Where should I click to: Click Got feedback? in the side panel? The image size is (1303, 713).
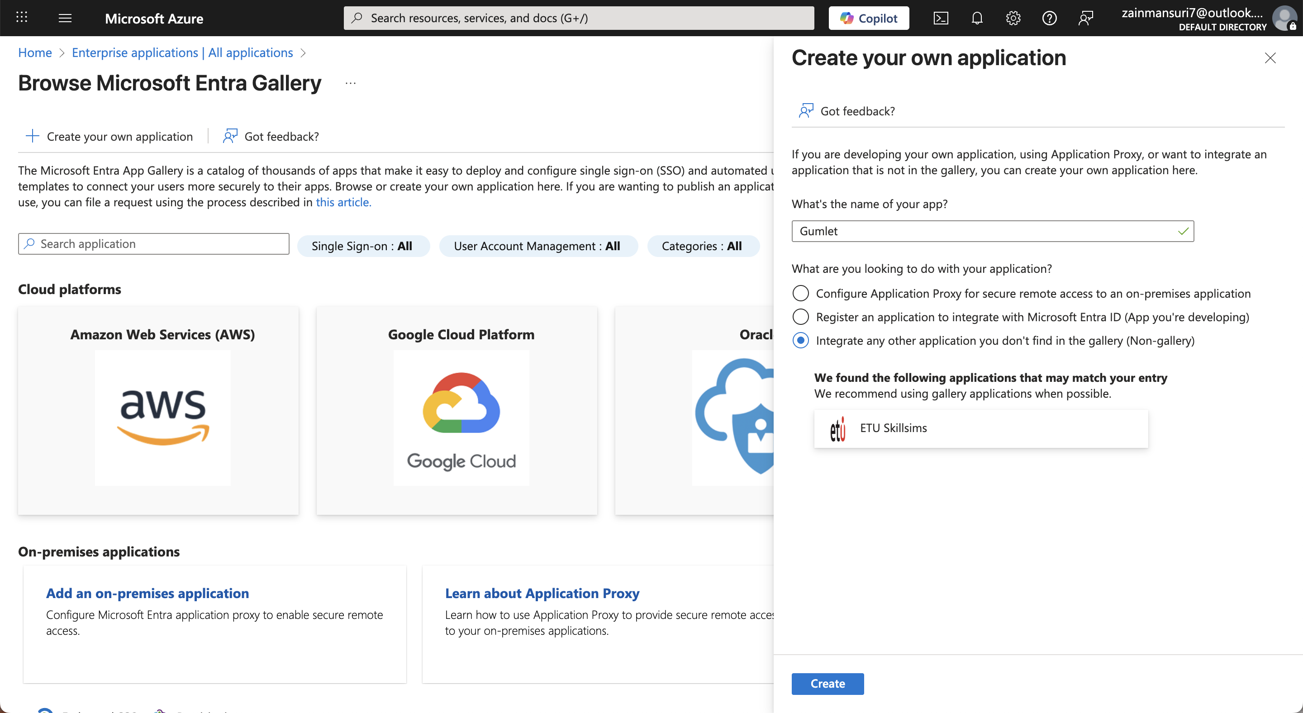[x=846, y=111]
